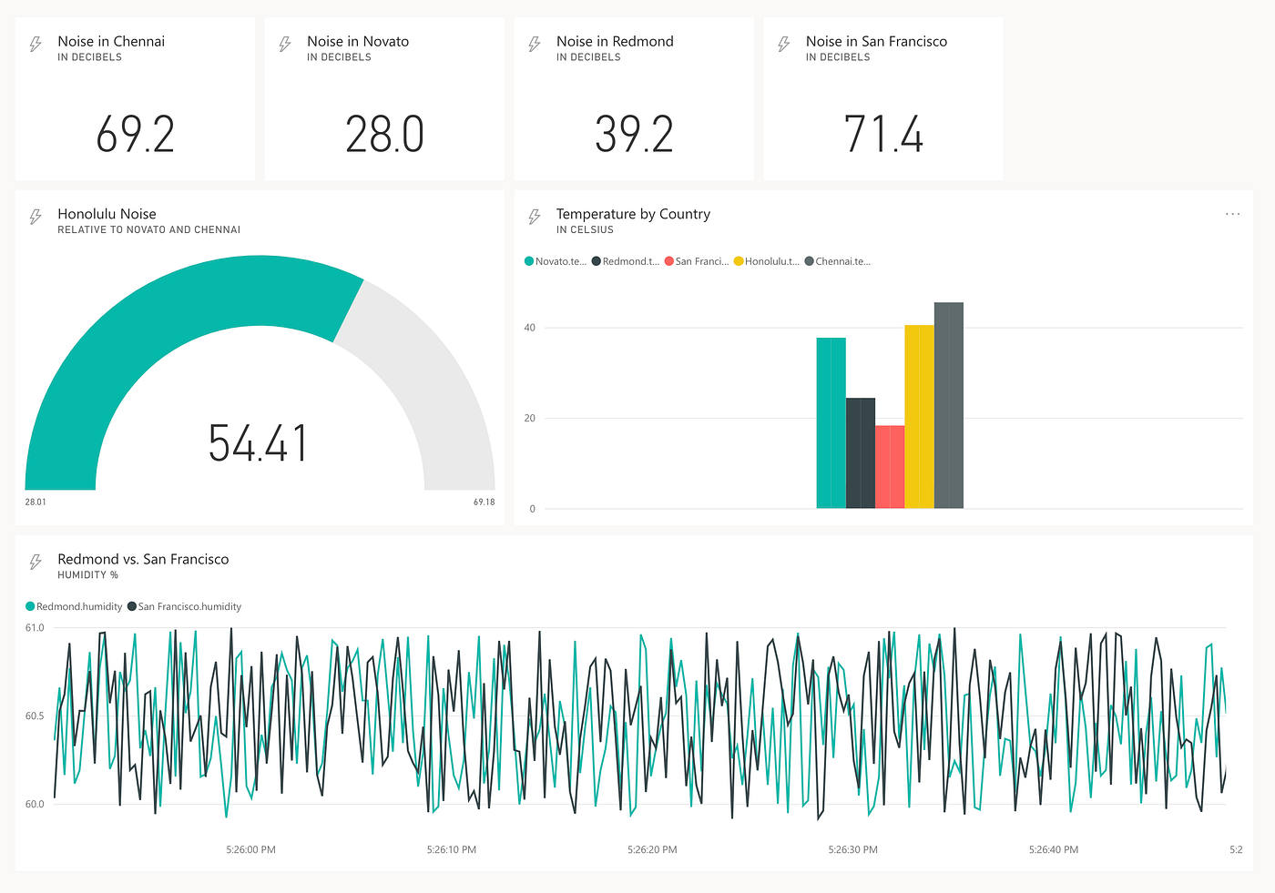Click the streaming data icon on Noise in Redmond tile

click(535, 42)
